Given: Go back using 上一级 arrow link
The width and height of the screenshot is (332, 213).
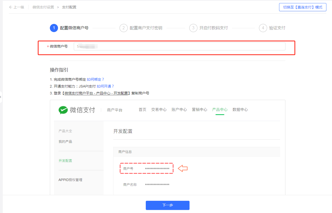Looking at the screenshot, I should coord(17,7).
